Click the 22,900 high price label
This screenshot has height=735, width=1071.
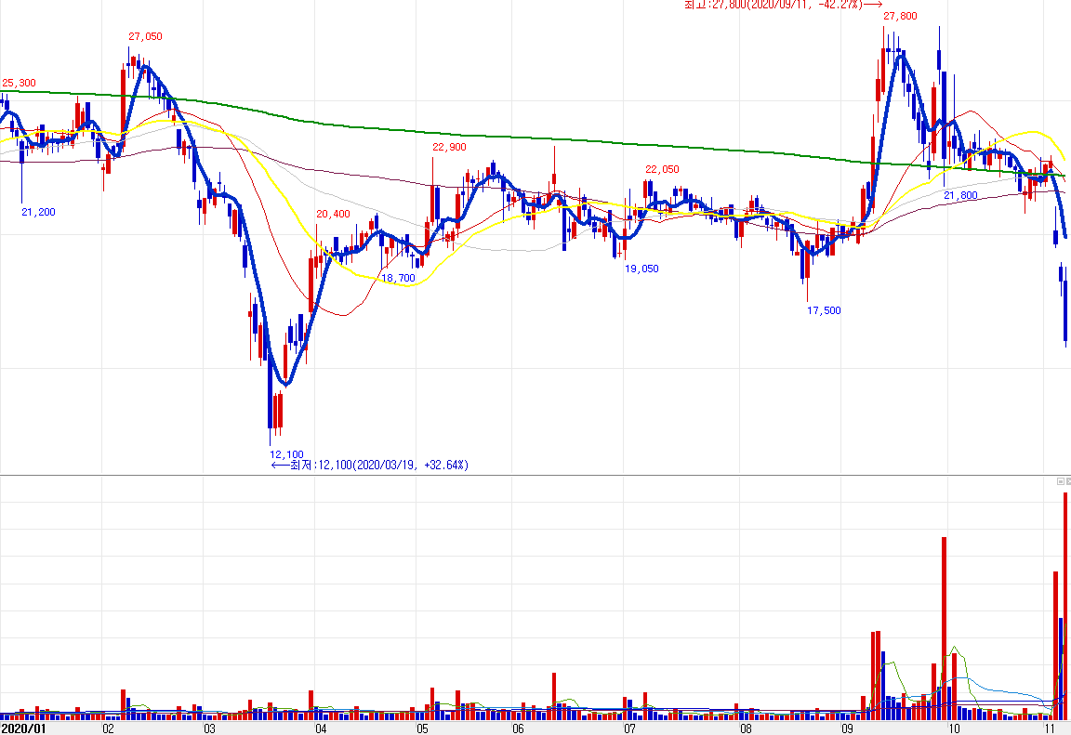tap(449, 147)
